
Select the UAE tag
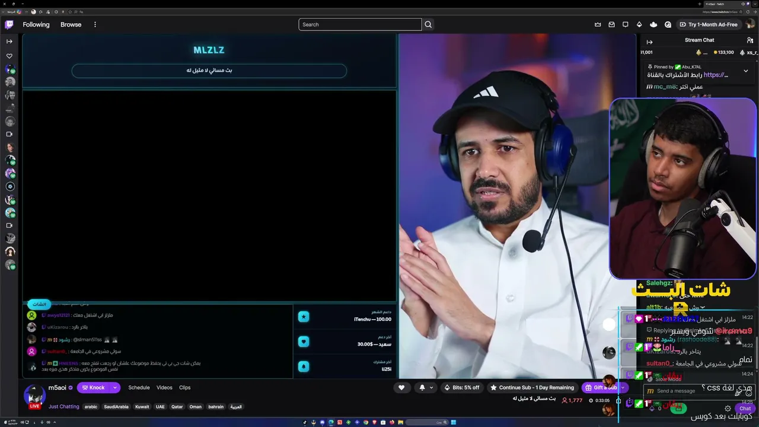[x=160, y=407]
